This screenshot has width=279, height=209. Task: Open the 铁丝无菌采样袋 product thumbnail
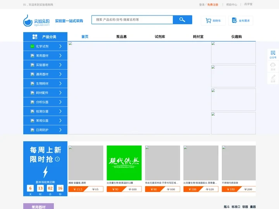(162, 163)
